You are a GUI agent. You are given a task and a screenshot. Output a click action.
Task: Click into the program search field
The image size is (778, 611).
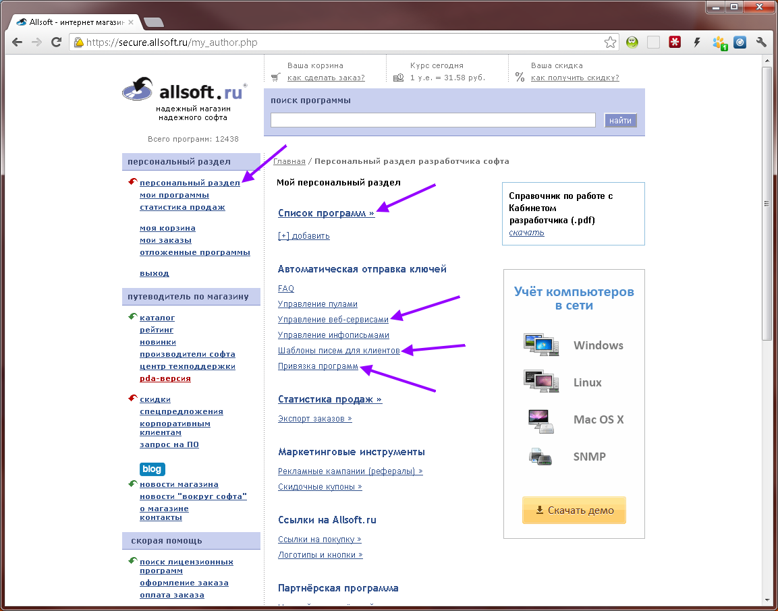pyautogui.click(x=433, y=121)
